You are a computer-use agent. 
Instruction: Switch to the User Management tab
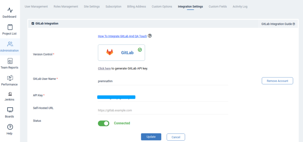point(36,7)
